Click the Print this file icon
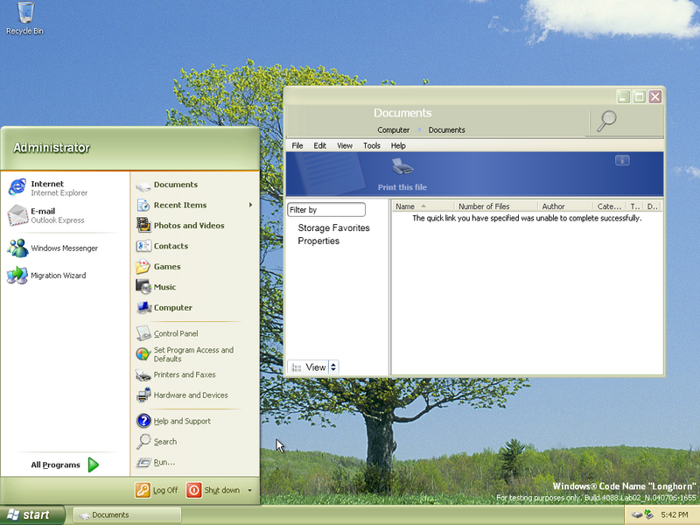 pos(402,168)
